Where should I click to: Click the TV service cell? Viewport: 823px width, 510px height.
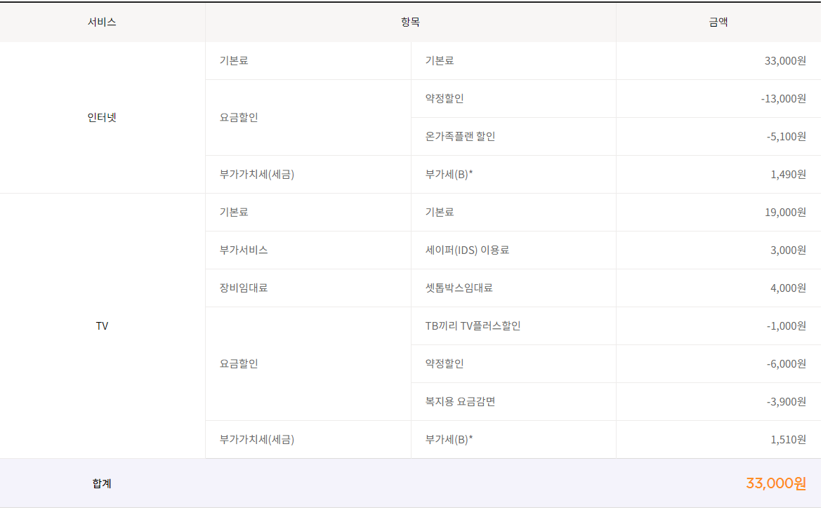tap(102, 326)
